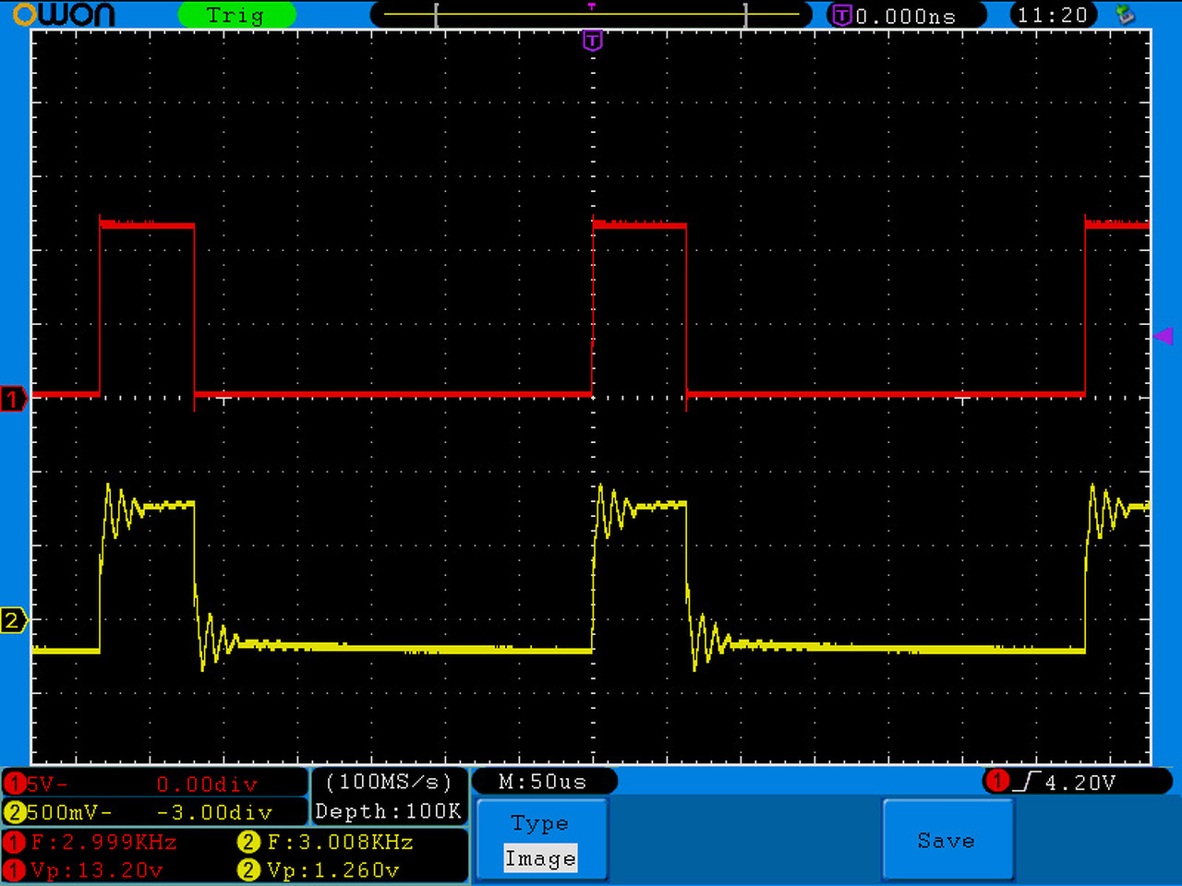Viewport: 1182px width, 886px height.
Task: Click channel 1 frequency 2.999KHz measurement
Action: pyautogui.click(x=103, y=842)
